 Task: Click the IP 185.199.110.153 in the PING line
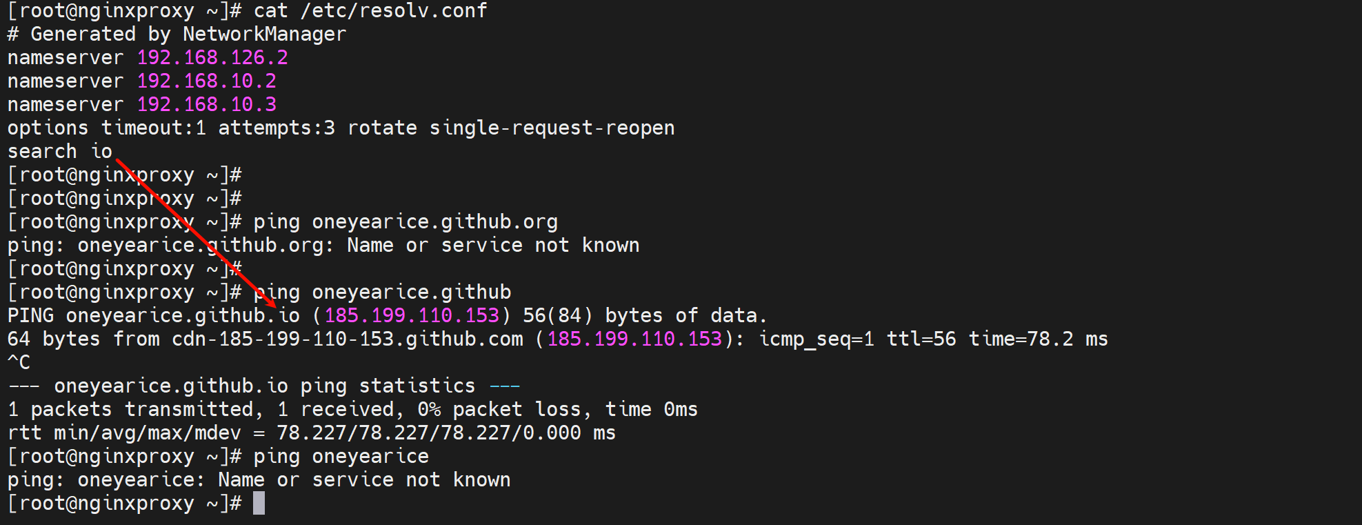click(x=412, y=315)
